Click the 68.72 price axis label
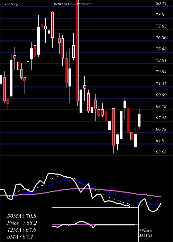This screenshot has height=242, width=173. [161, 106]
